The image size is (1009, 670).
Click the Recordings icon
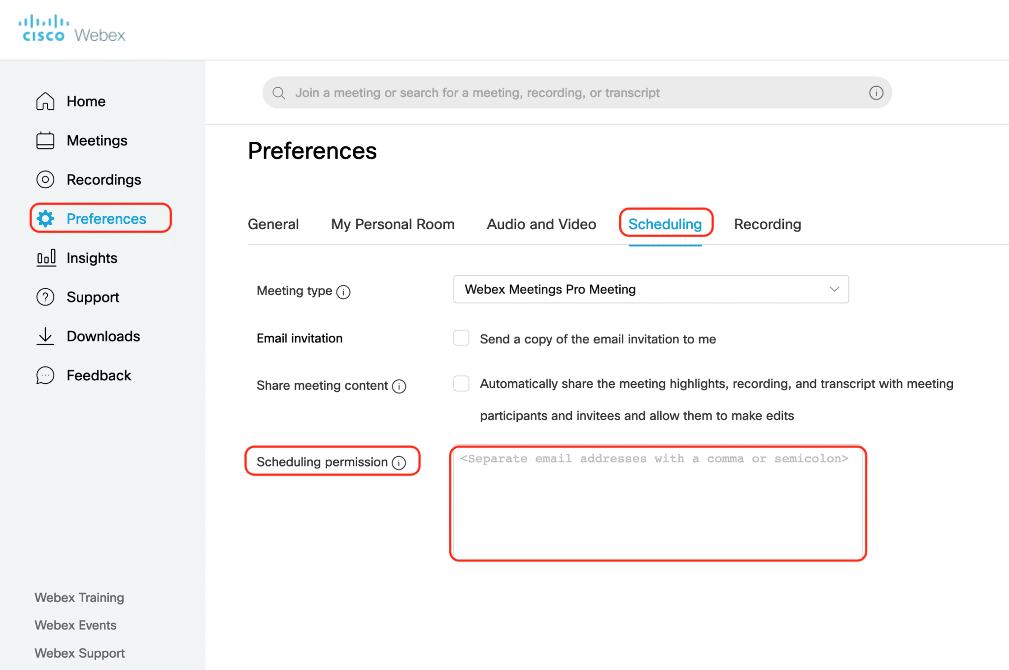45,179
